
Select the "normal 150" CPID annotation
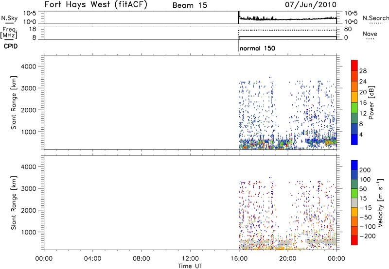pos(258,48)
